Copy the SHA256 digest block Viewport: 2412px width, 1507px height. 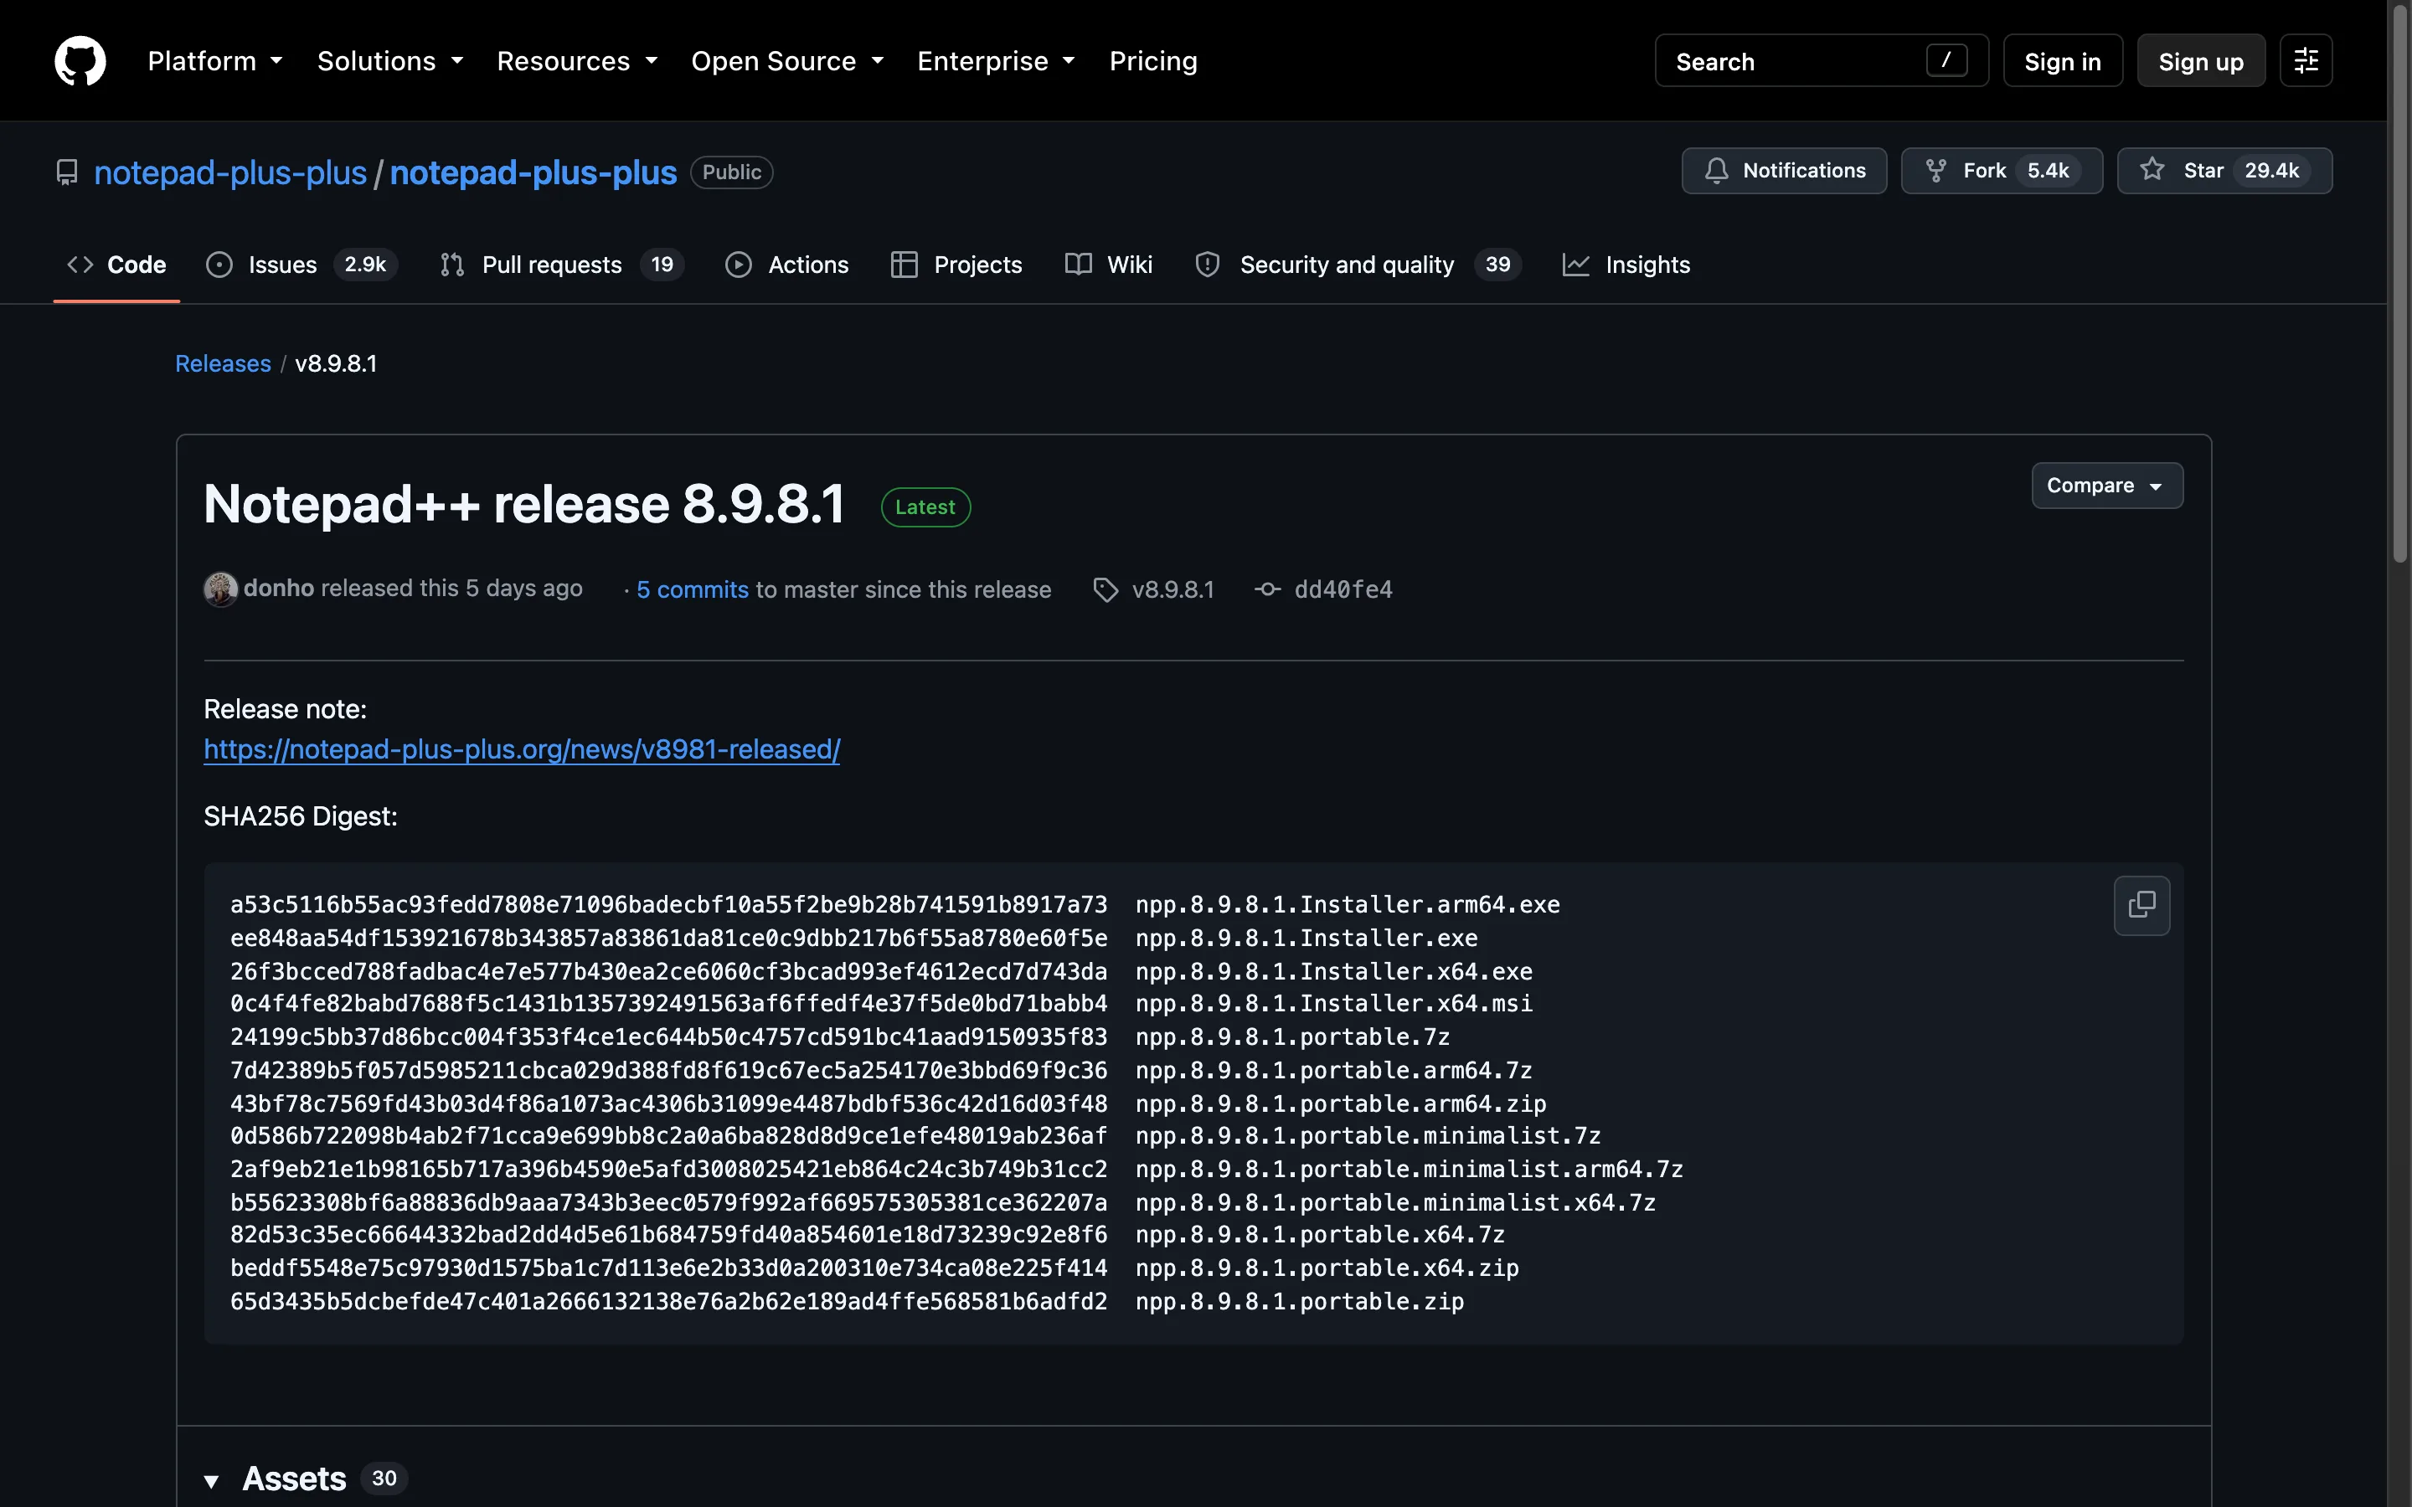point(2141,905)
